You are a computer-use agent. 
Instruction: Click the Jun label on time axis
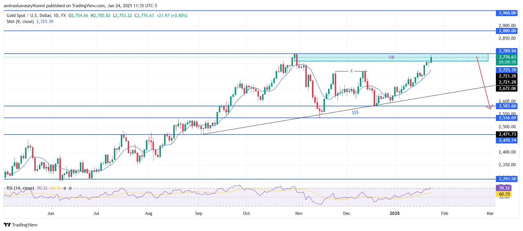(x=51, y=213)
